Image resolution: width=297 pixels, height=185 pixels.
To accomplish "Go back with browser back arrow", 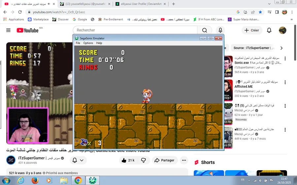I will click(x=5, y=12).
